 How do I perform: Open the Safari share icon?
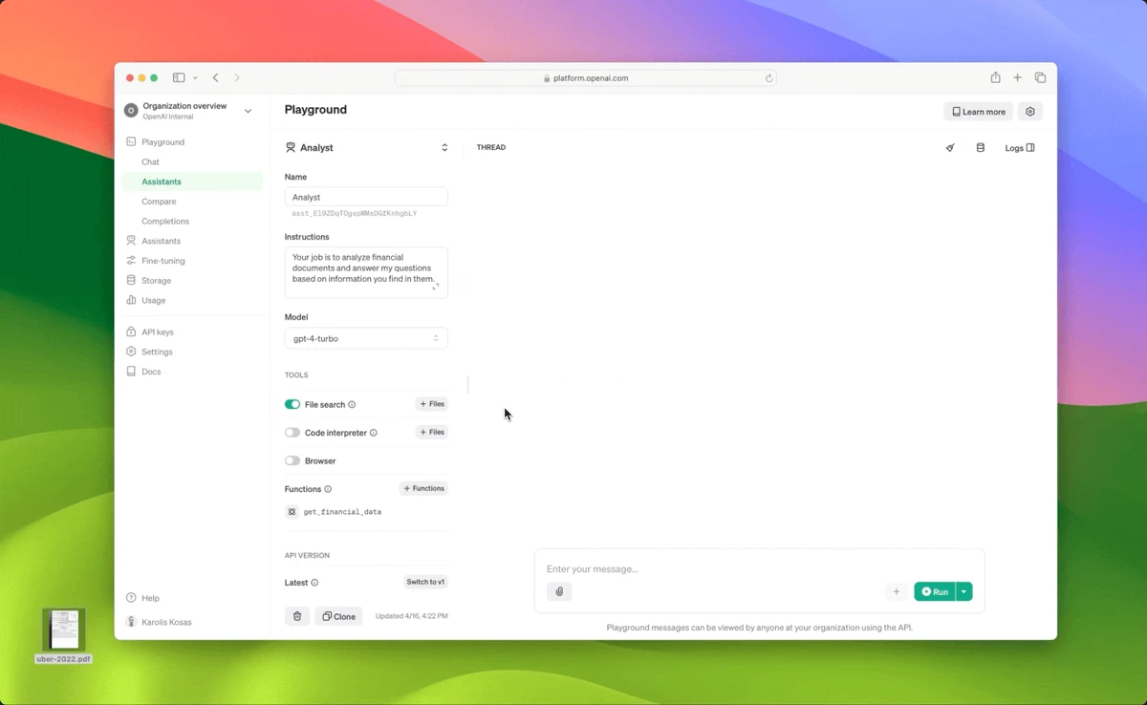click(995, 77)
